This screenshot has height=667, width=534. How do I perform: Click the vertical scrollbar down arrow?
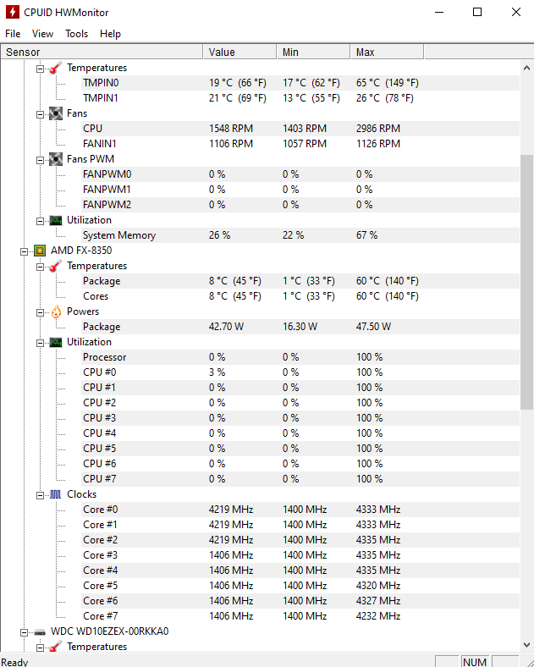[x=526, y=645]
